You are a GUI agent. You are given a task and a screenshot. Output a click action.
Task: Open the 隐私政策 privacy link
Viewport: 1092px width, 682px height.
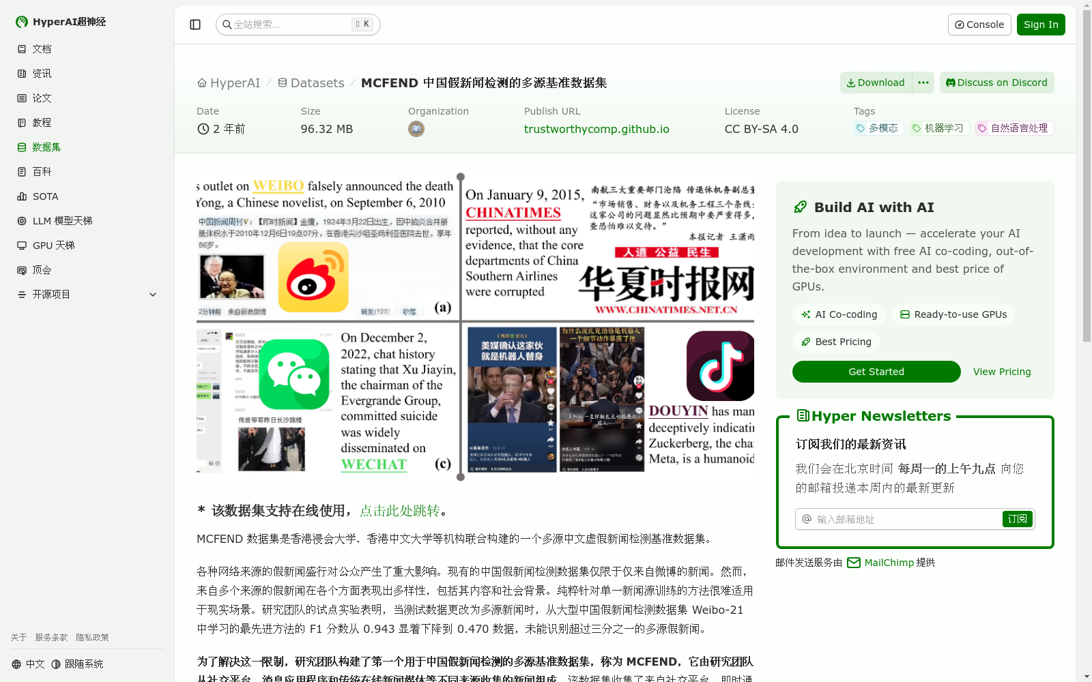92,638
